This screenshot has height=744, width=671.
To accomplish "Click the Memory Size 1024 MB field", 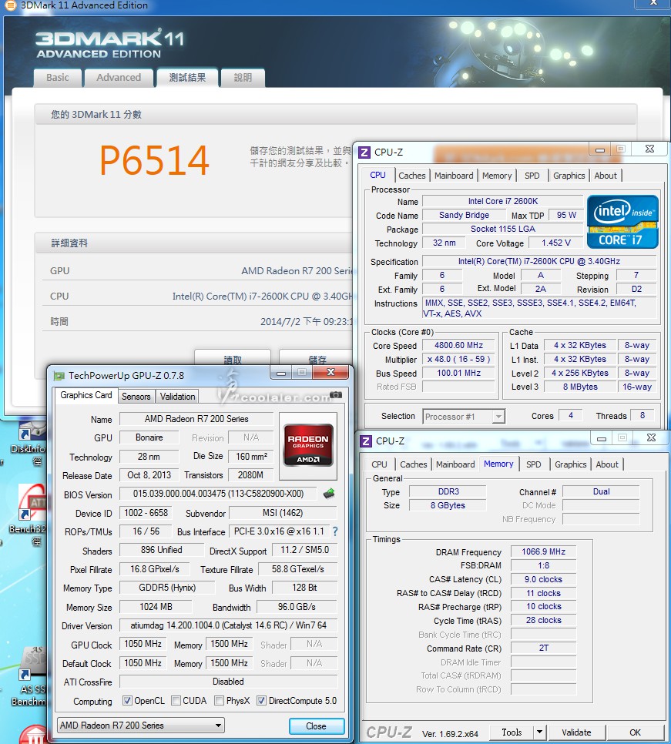I will (156, 607).
